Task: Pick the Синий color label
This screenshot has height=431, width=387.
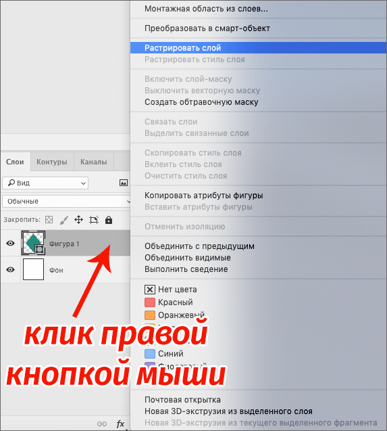Action: click(164, 353)
